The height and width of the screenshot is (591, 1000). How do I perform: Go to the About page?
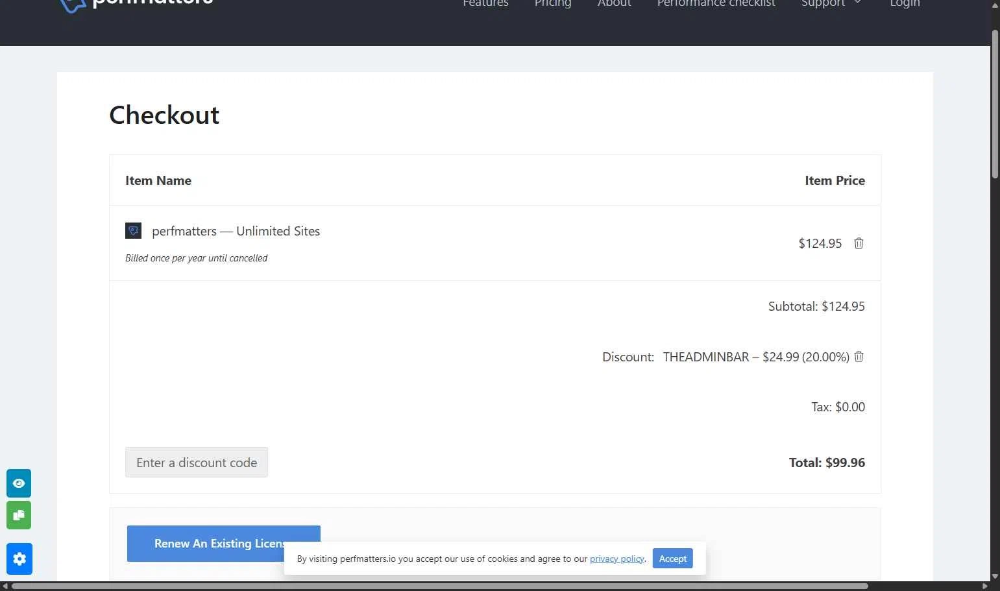tap(614, 3)
